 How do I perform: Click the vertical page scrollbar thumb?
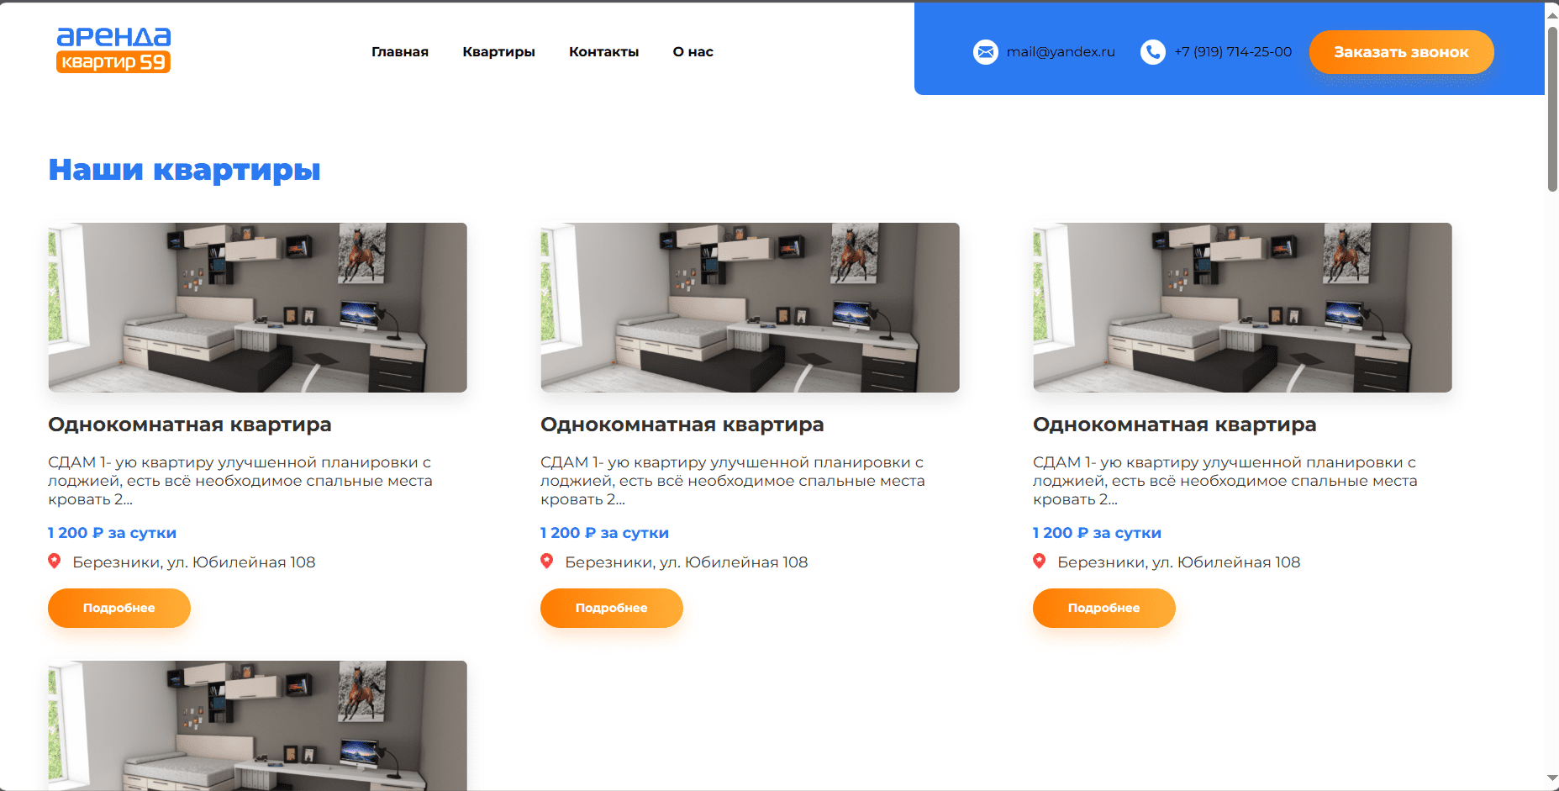1552,109
